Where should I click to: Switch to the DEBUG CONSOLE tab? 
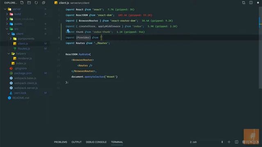tap(96, 142)
